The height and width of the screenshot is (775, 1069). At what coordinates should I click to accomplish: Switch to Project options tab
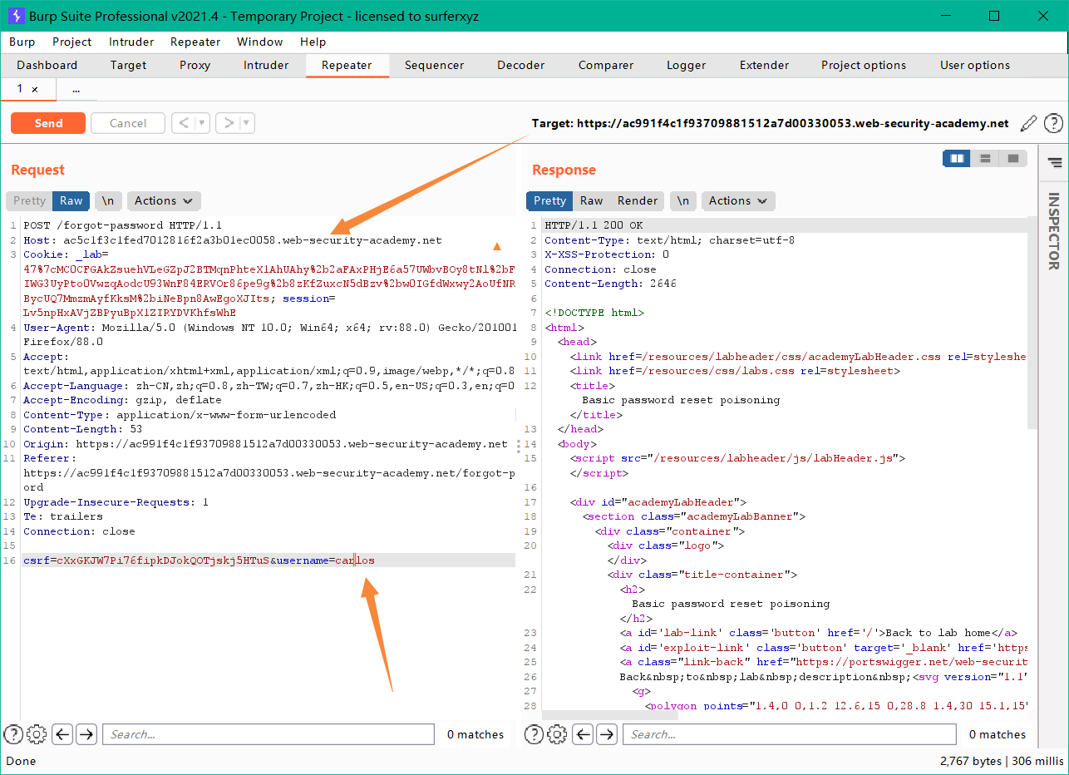(x=864, y=65)
